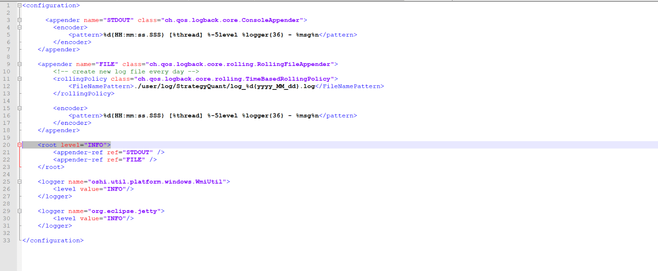658x271 pixels.
Task: Collapse the encoder fold marker on line 4
Action: pos(19,27)
